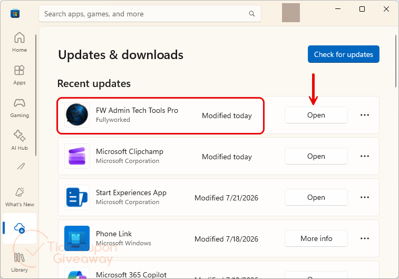
Task: Select the Start Experiences App title
Action: tap(131, 193)
